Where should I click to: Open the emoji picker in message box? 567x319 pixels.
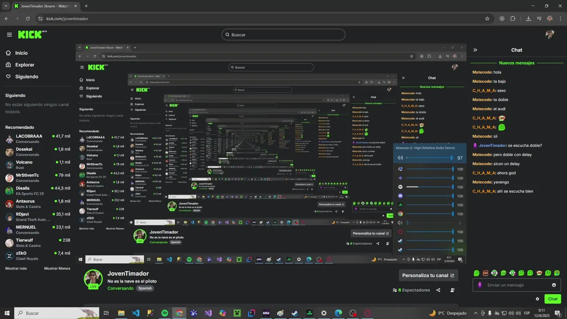(554, 285)
